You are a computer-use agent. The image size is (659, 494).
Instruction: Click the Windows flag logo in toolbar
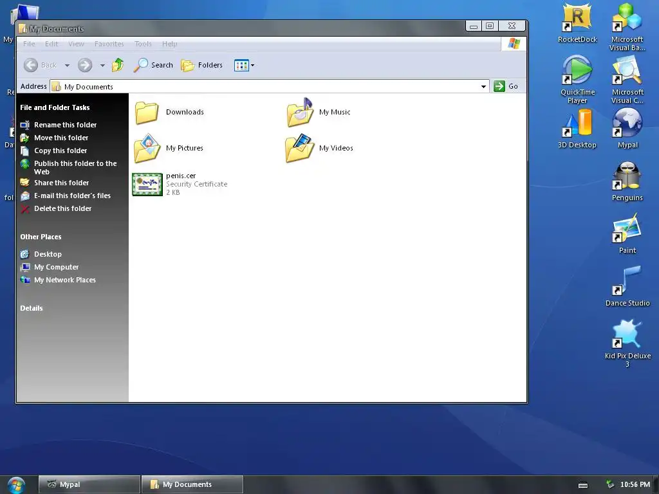click(514, 44)
